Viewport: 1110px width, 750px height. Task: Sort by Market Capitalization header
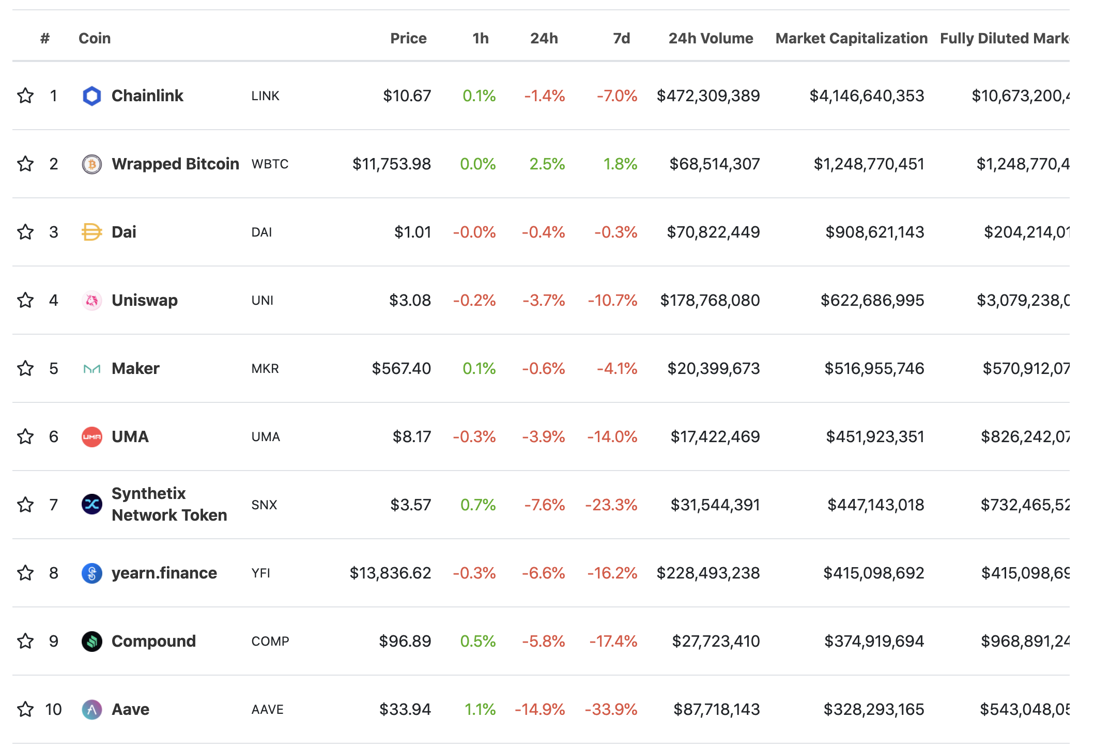click(x=852, y=38)
